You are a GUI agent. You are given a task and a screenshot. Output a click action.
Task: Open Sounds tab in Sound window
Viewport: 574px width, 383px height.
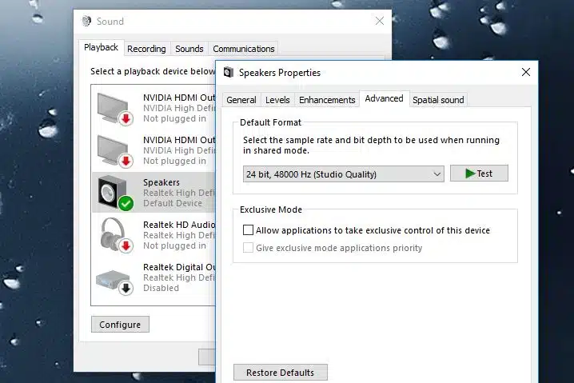pyautogui.click(x=189, y=49)
